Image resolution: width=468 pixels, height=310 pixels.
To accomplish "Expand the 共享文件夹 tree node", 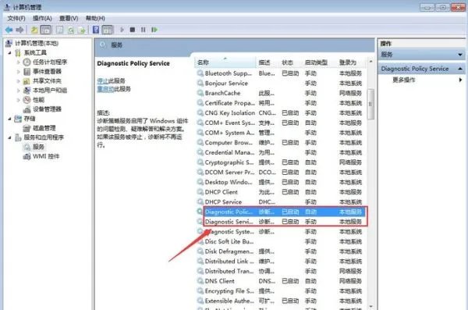I will tap(19, 81).
